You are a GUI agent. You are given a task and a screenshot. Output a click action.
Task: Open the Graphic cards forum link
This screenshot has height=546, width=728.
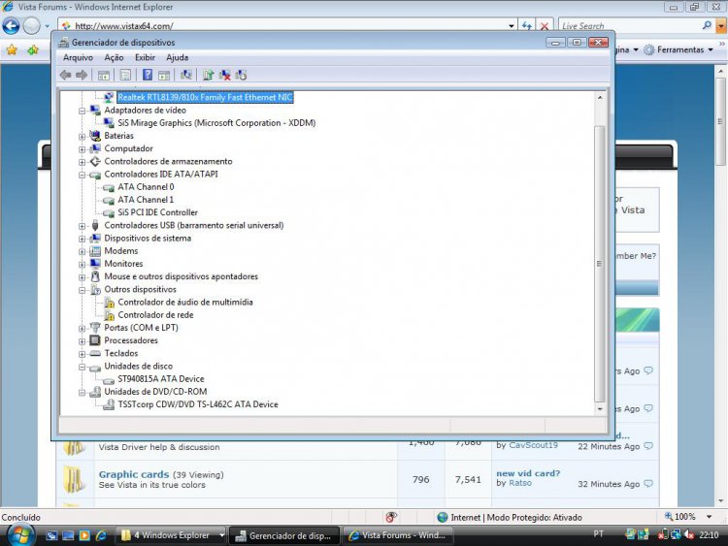click(134, 474)
